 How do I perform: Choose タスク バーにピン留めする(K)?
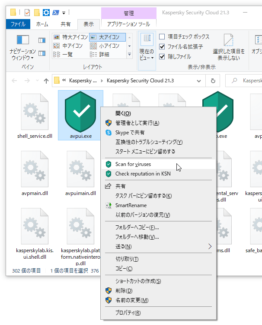tap(158, 196)
